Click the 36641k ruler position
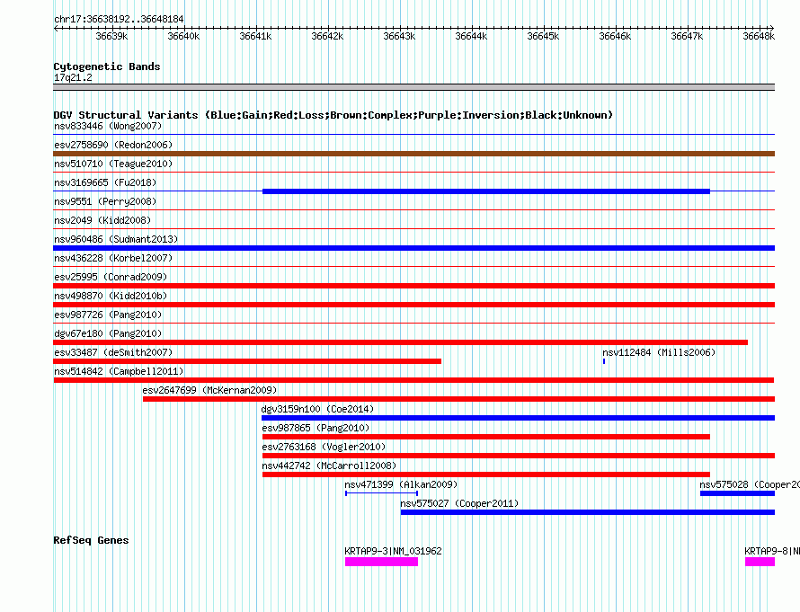Viewport: 800px width, 612px height. [255, 36]
